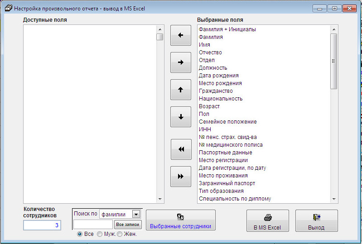Select the Все radio button

tap(80, 234)
